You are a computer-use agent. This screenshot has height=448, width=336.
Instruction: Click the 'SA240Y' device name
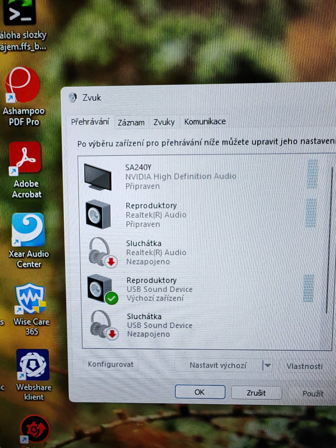[138, 167]
